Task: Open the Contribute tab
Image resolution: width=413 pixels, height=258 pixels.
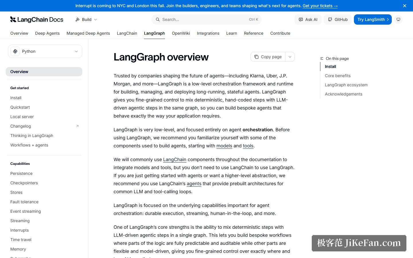Action: click(280, 33)
